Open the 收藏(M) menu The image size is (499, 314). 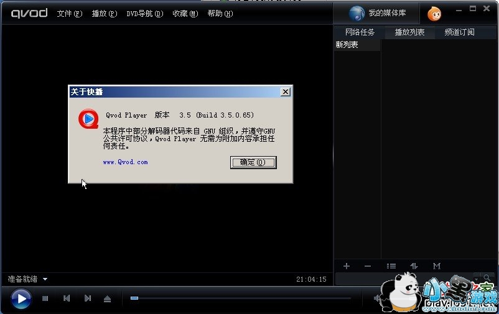coord(185,14)
